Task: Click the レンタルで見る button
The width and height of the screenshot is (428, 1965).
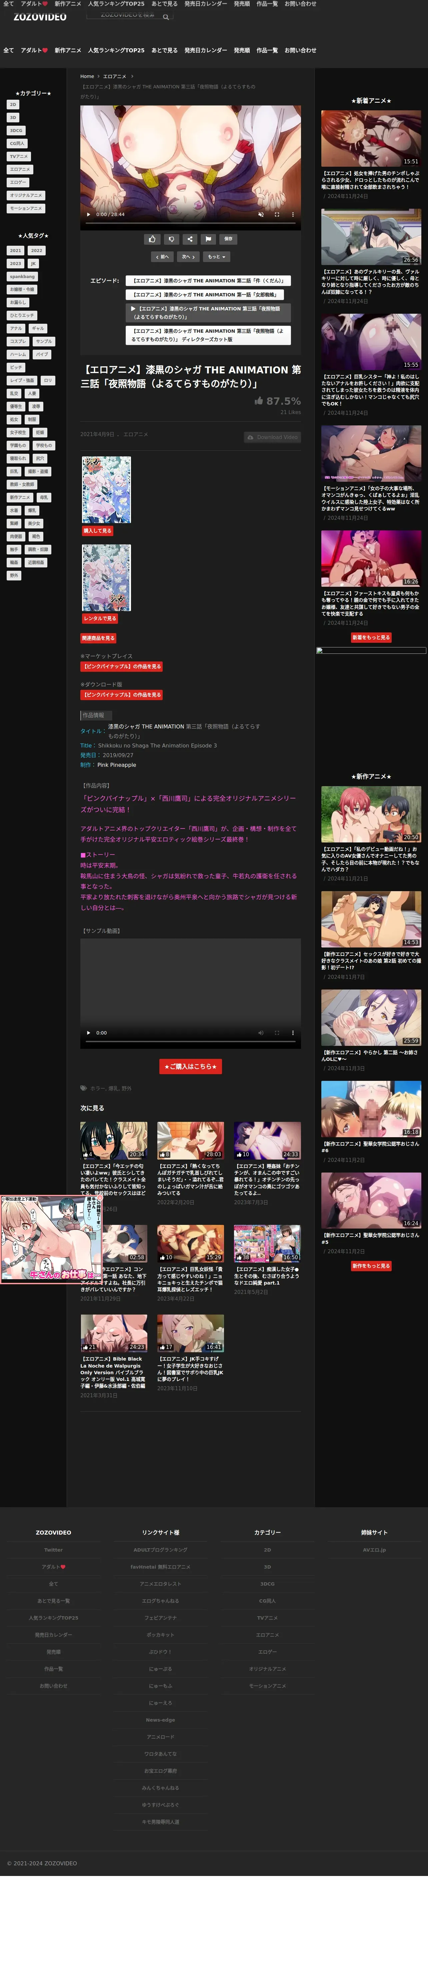Action: click(100, 619)
